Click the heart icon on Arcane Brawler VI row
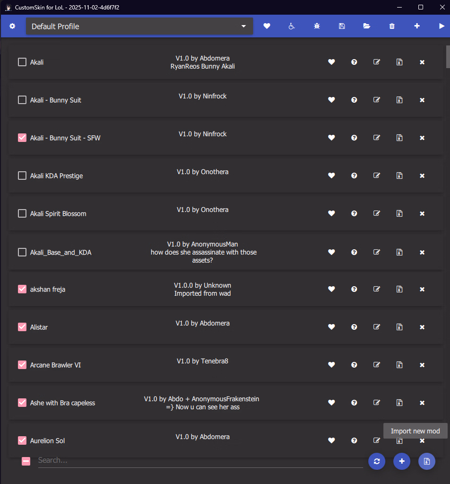The image size is (450, 484). click(x=331, y=365)
